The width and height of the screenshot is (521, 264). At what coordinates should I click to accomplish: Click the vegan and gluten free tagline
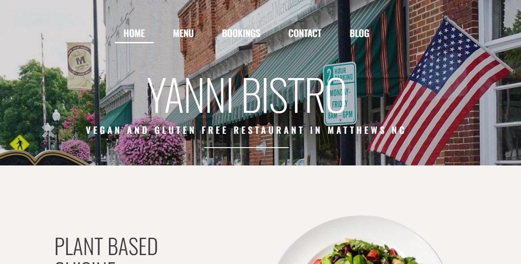(246, 130)
